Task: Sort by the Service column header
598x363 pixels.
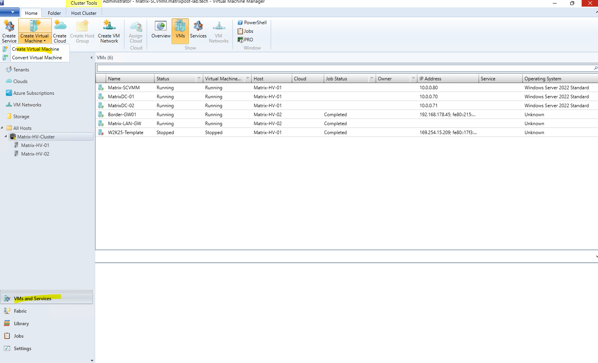Action: (500, 79)
